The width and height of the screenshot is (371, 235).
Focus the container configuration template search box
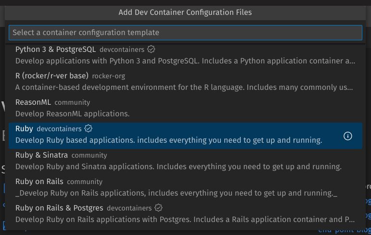coord(185,33)
